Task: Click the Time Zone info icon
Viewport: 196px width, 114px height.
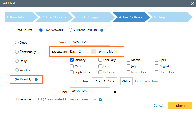Action: [100, 99]
